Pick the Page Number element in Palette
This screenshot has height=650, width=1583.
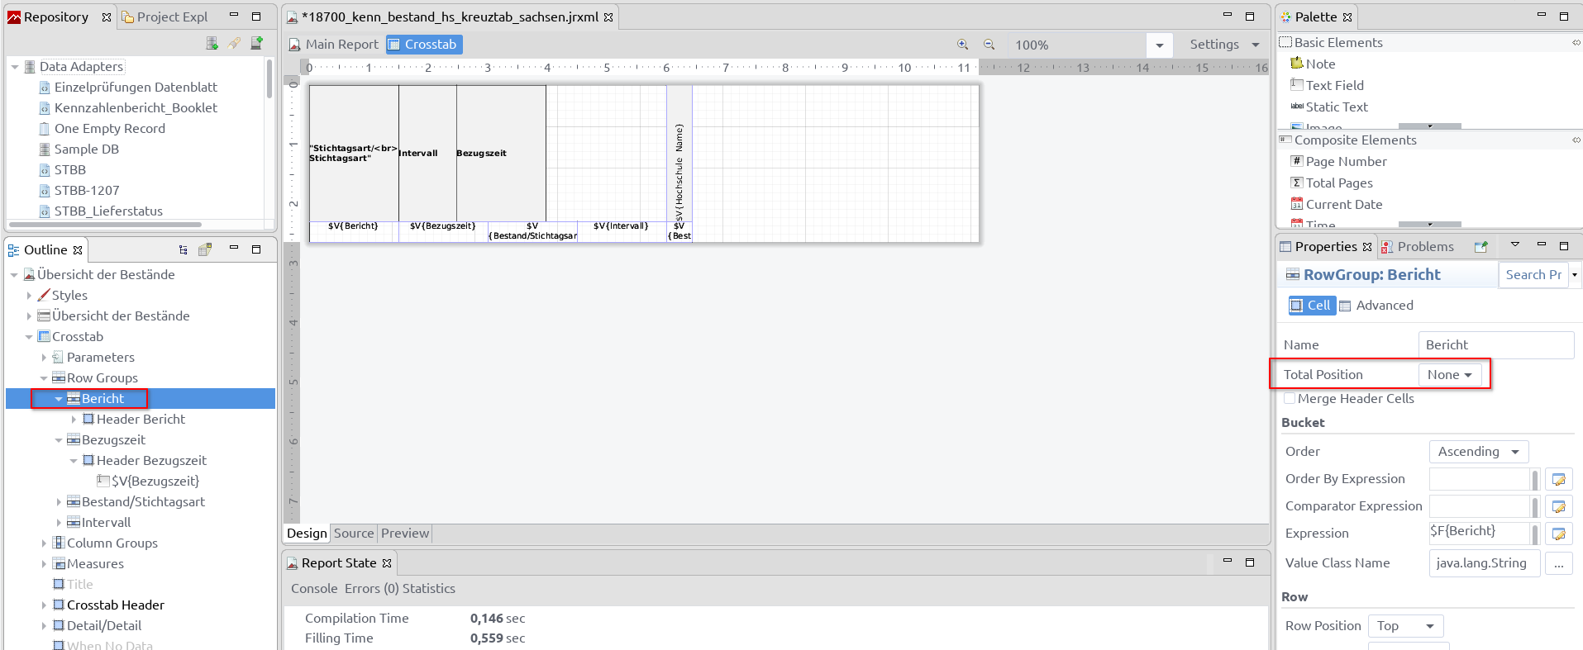[1338, 161]
